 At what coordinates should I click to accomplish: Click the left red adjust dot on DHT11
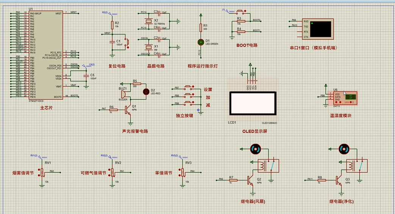336,102
